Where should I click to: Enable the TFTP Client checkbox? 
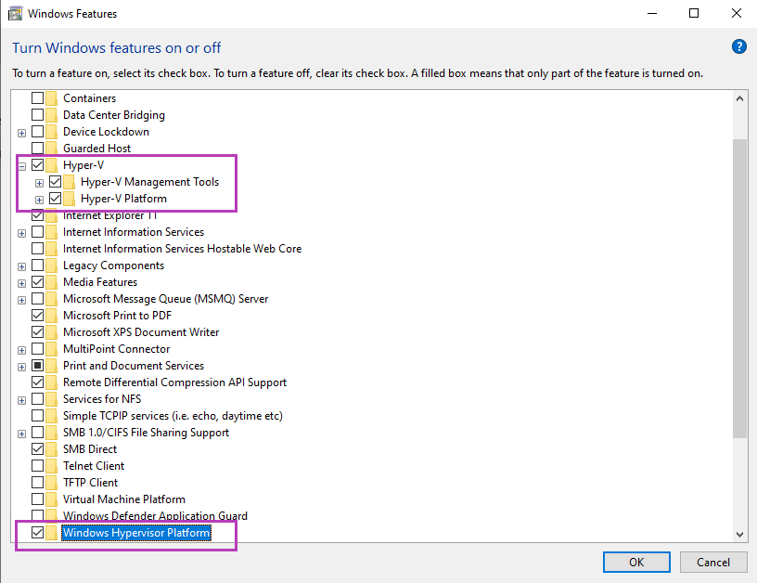(37, 483)
